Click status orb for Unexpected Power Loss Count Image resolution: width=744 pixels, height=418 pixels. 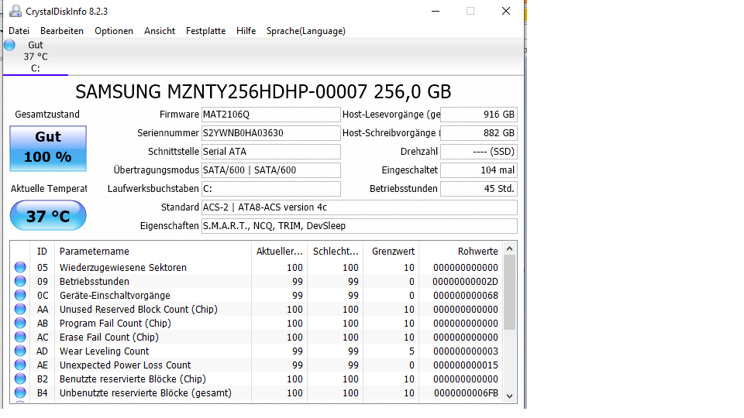click(20, 365)
